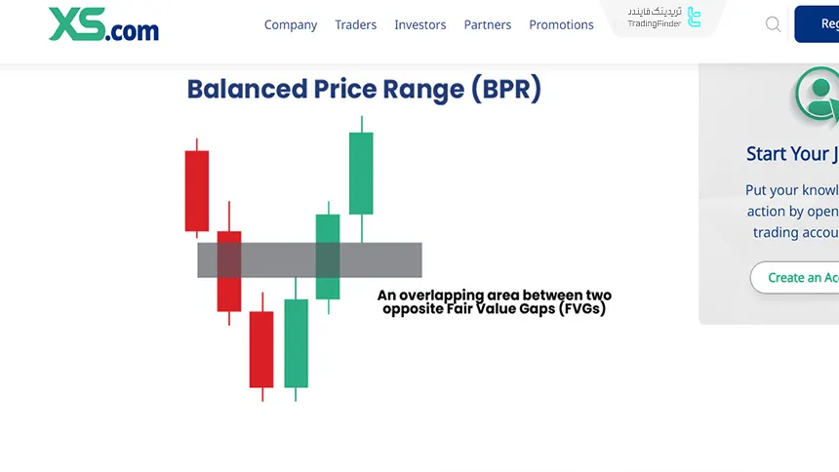The height and width of the screenshot is (472, 839).
Task: Click the overlapping Fair Value Gaps caption
Action: tap(494, 302)
